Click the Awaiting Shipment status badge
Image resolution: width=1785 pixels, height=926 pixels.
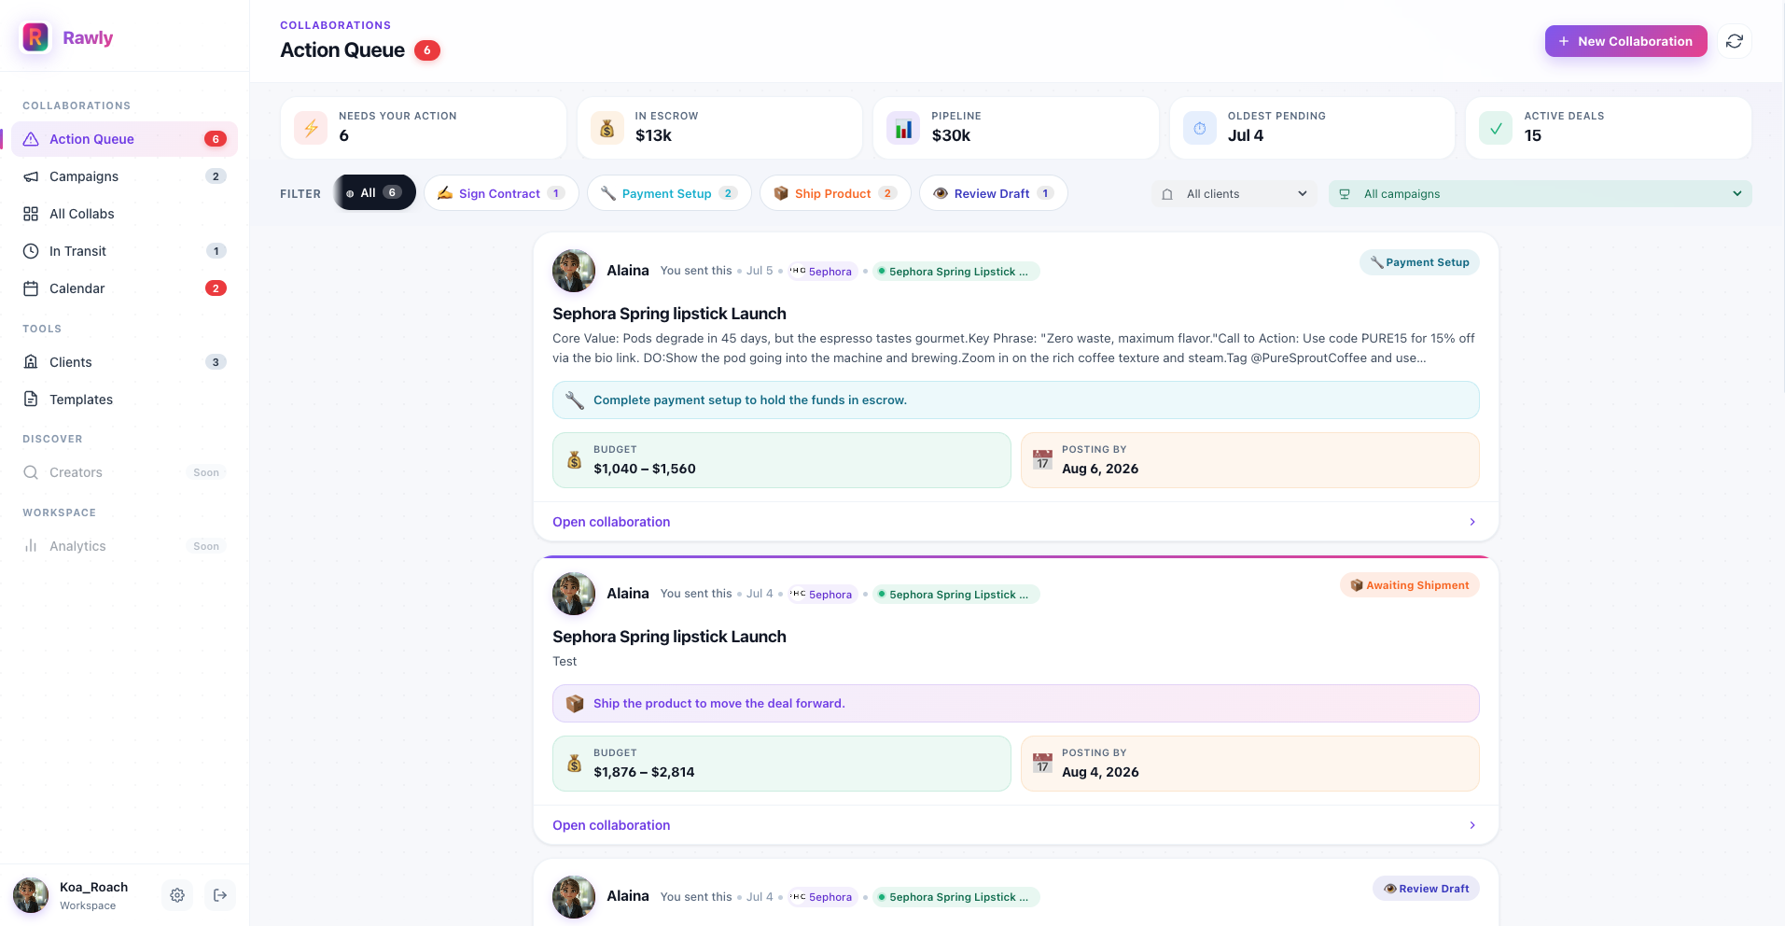pos(1409,585)
